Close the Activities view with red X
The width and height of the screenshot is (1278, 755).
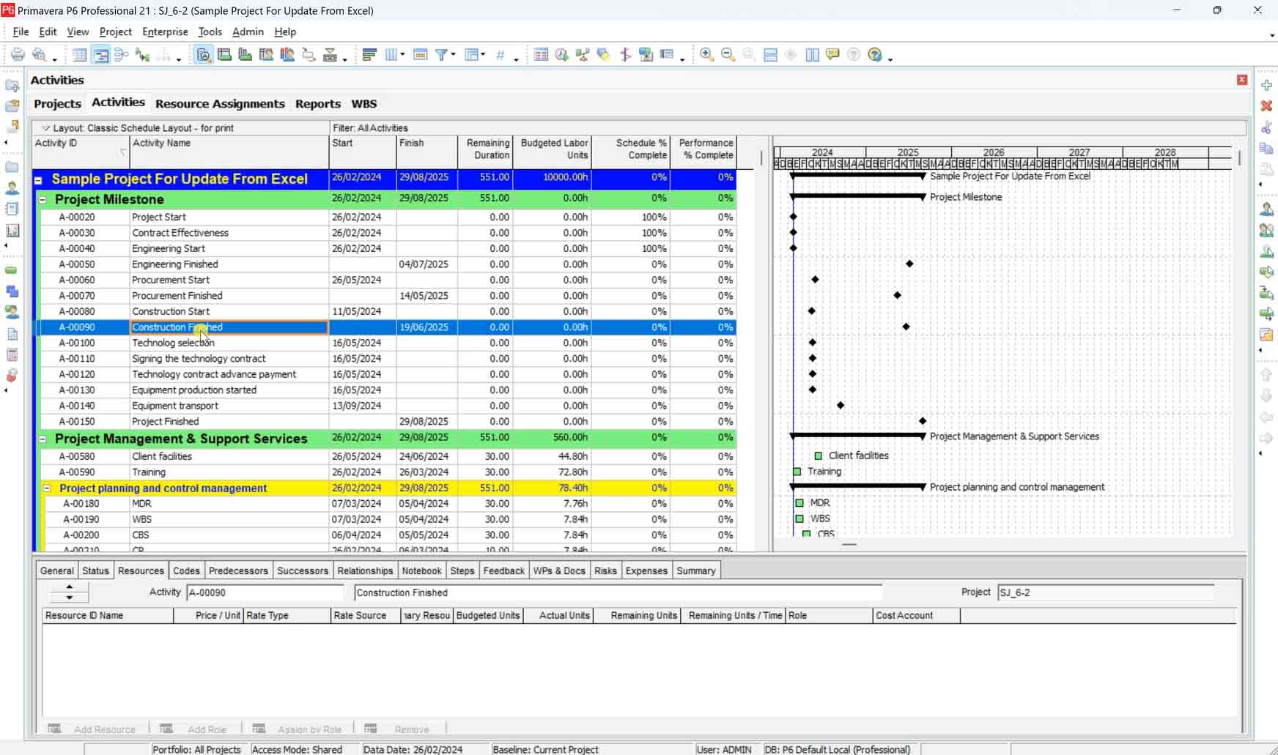(x=1242, y=80)
